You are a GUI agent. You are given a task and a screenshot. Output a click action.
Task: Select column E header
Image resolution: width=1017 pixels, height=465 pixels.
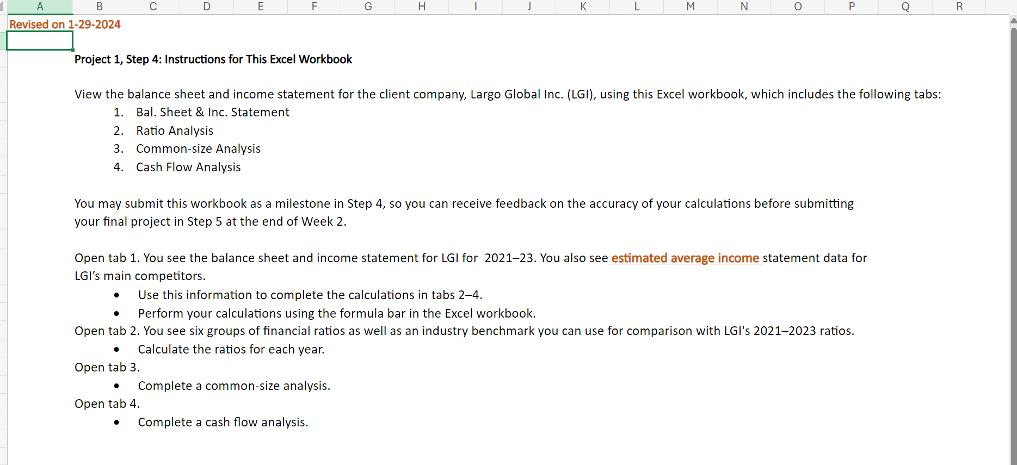(261, 7)
